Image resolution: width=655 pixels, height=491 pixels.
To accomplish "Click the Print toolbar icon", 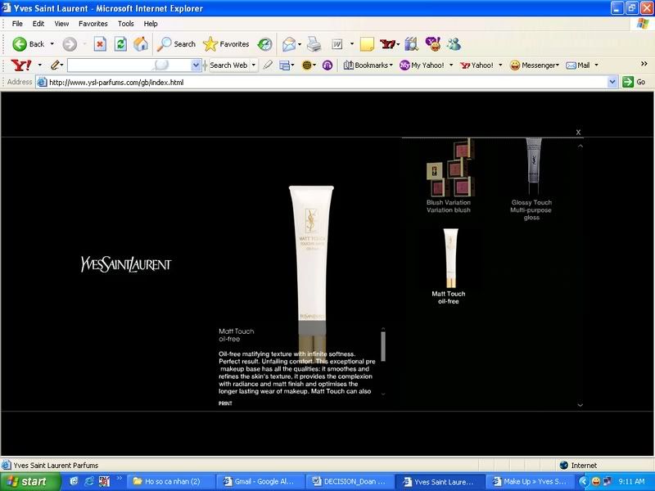I will [314, 44].
